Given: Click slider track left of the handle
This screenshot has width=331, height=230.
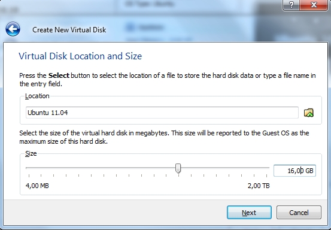Looking at the screenshot, I should [101, 168].
